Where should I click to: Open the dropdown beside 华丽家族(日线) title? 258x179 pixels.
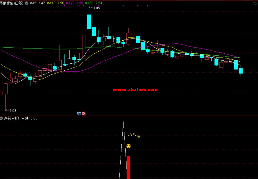pos(27,3)
